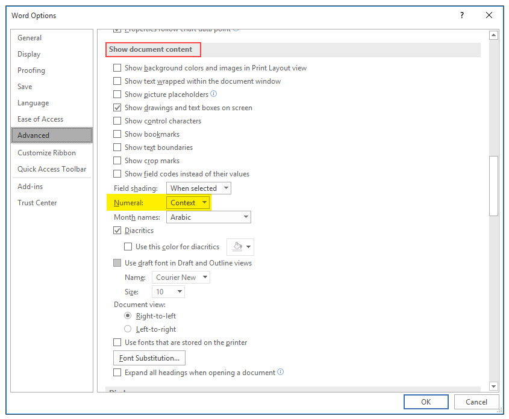
Task: Close the Word Options dialog
Action: 489,15
